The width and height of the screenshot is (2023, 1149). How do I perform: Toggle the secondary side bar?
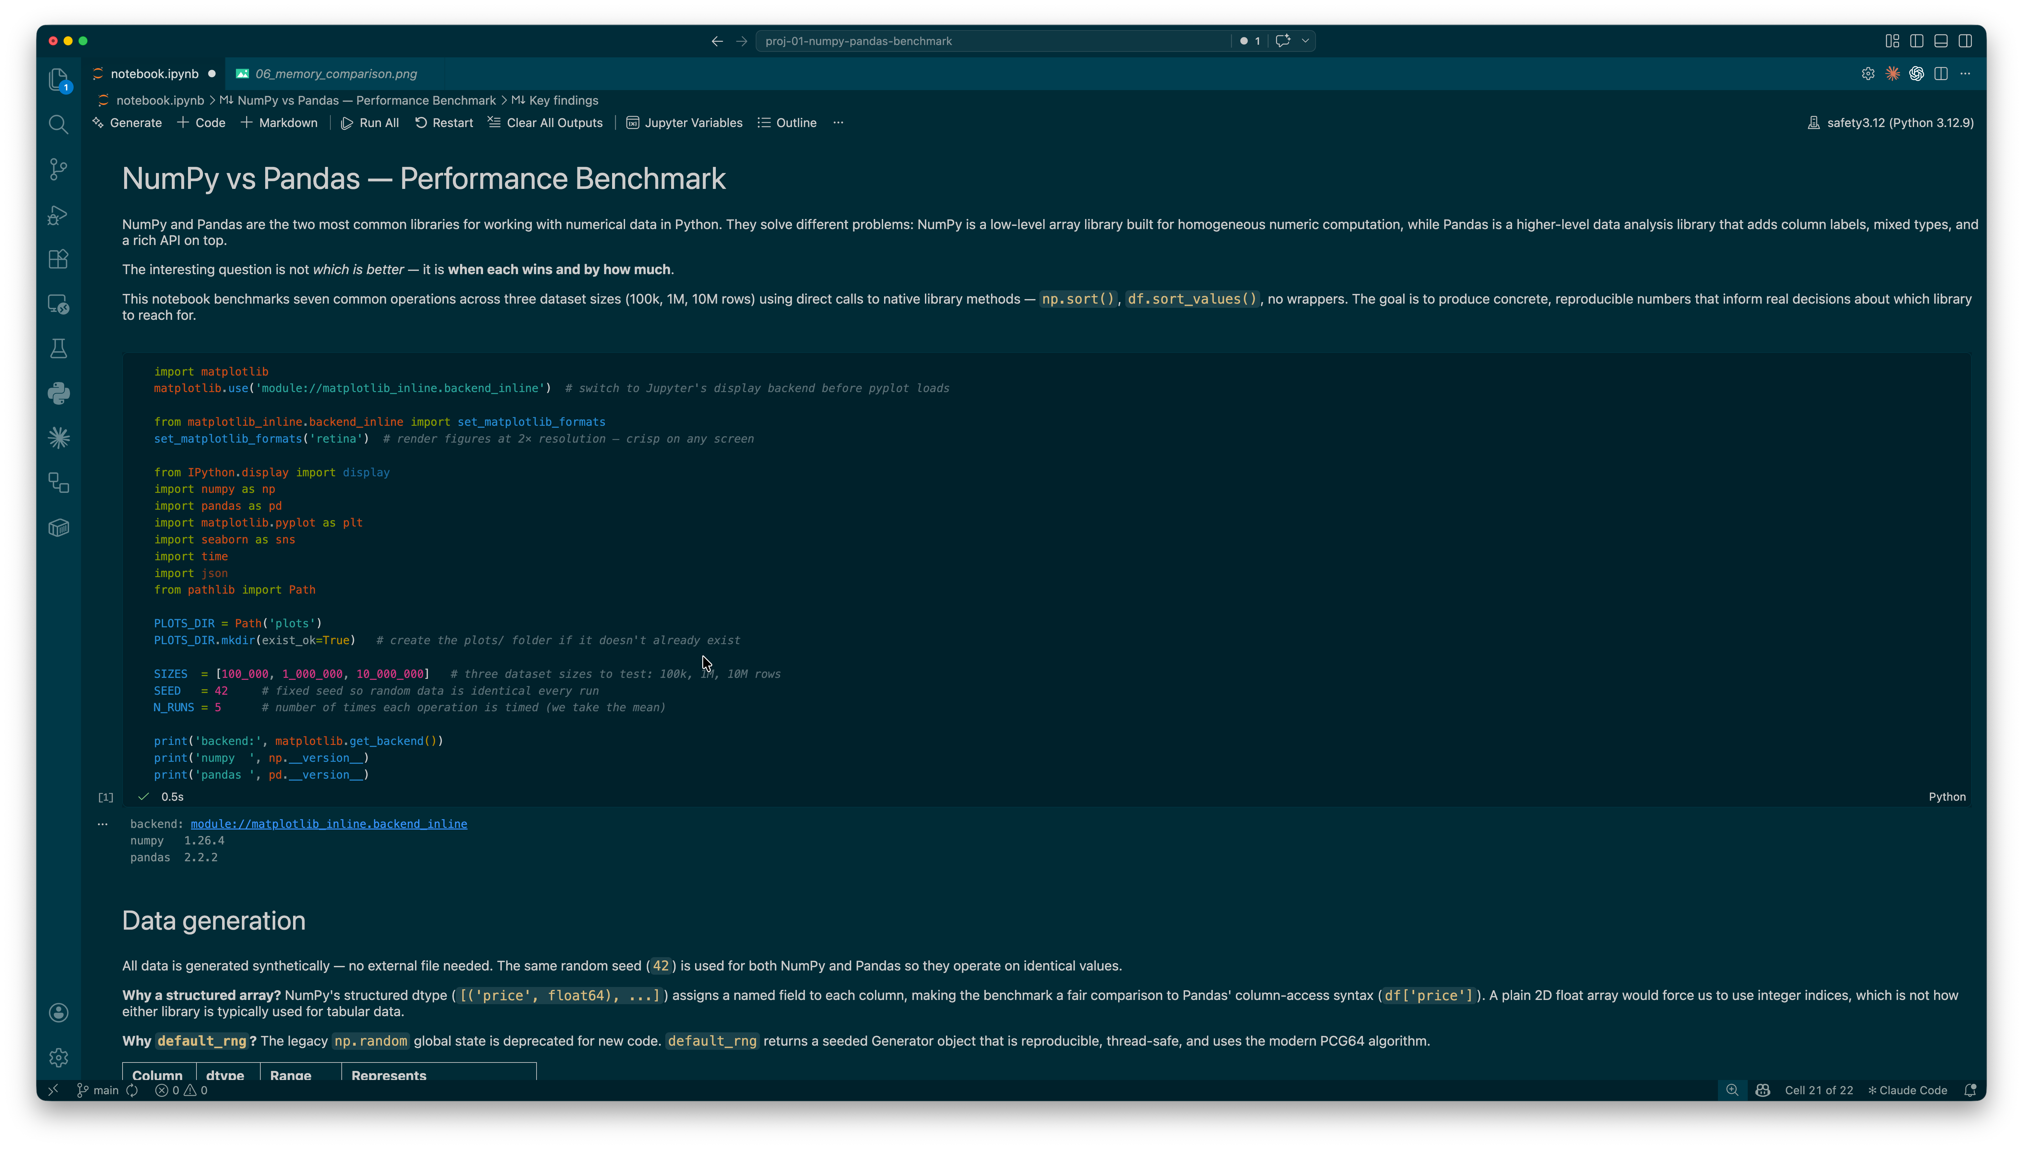coord(1965,41)
